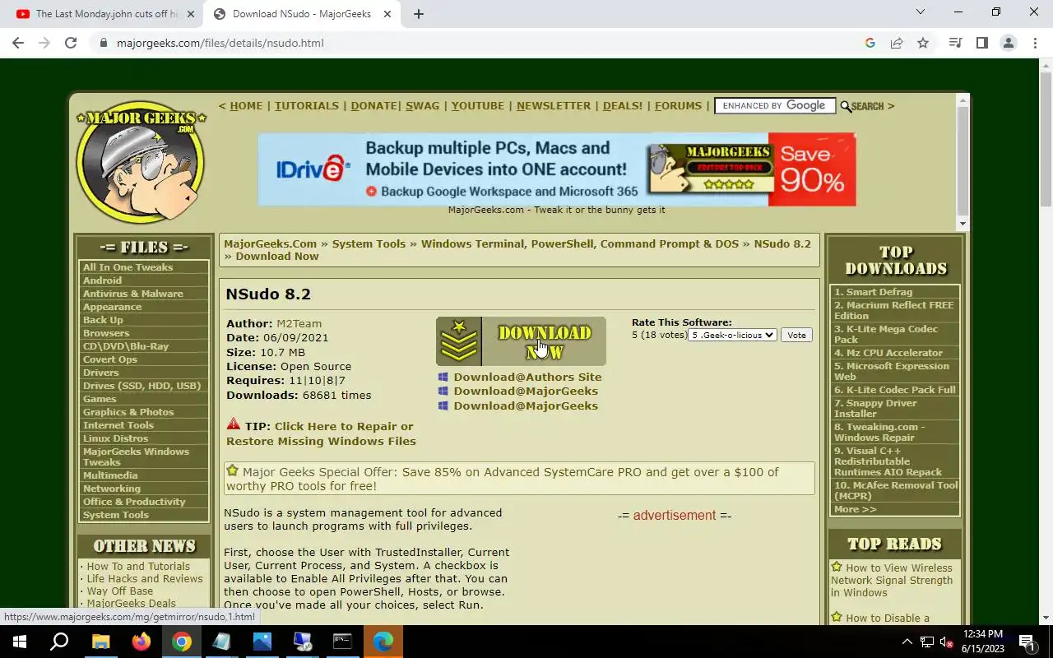Click the Advanced SystemCare special offer link
Screen dimensions: 1053x658
click(501, 479)
